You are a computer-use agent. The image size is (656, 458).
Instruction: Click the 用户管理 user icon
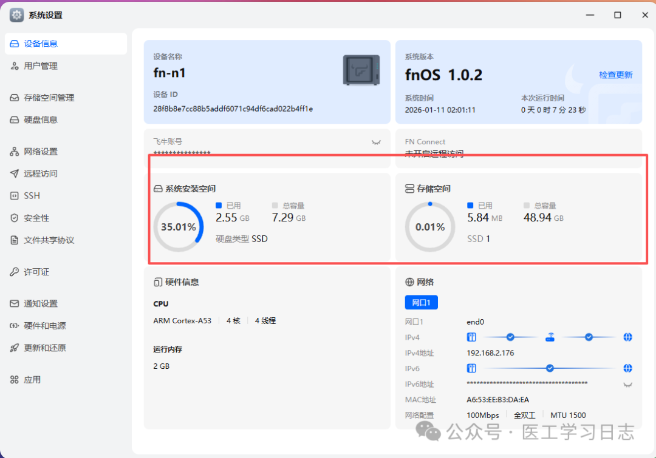pos(15,66)
